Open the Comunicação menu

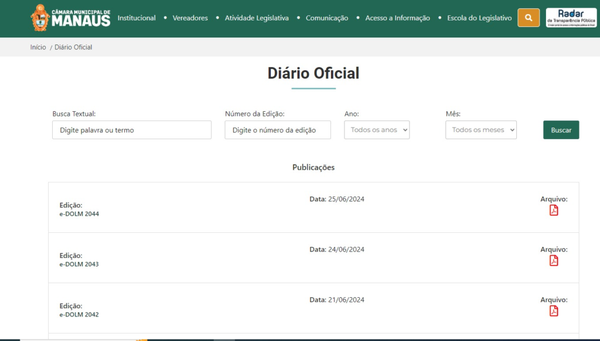[327, 18]
